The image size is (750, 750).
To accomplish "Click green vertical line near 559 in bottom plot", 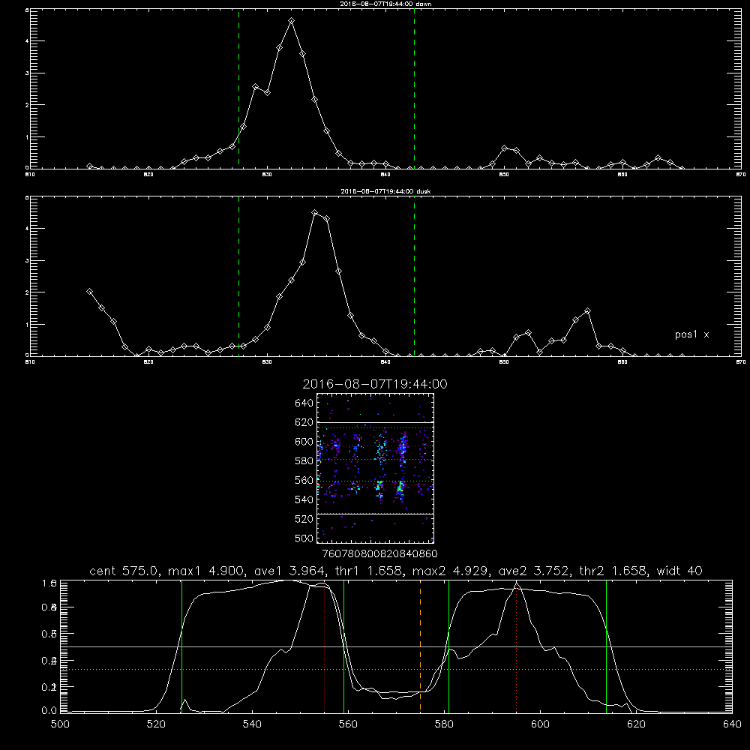I will coord(344,646).
